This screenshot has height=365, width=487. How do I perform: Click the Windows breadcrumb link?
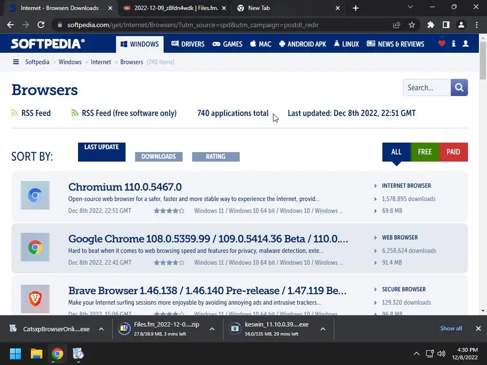click(70, 62)
